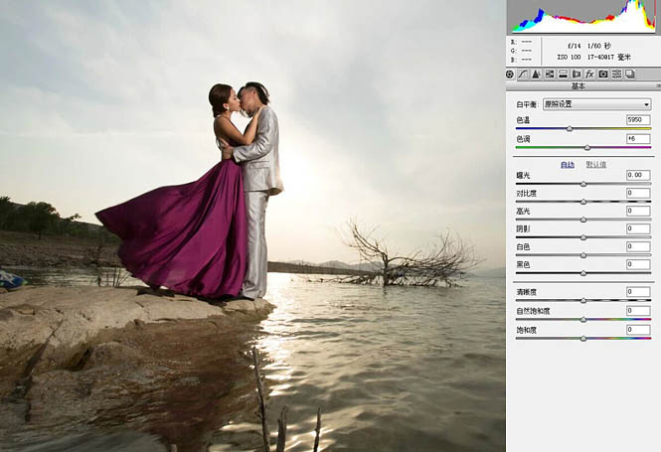Viewport: 661px width, 452px height.
Task: Click the 自动 auto adjustment link
Action: 568,165
